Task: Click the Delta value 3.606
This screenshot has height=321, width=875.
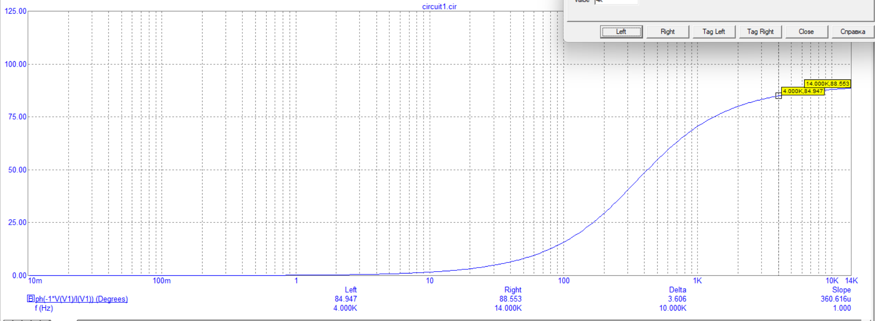Action: pos(677,299)
